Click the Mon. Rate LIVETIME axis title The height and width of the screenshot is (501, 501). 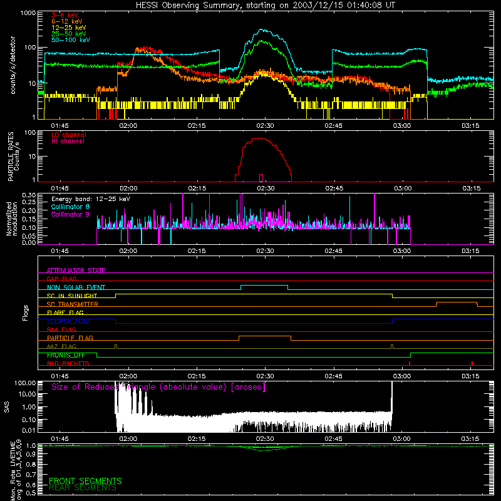(x=16, y=470)
